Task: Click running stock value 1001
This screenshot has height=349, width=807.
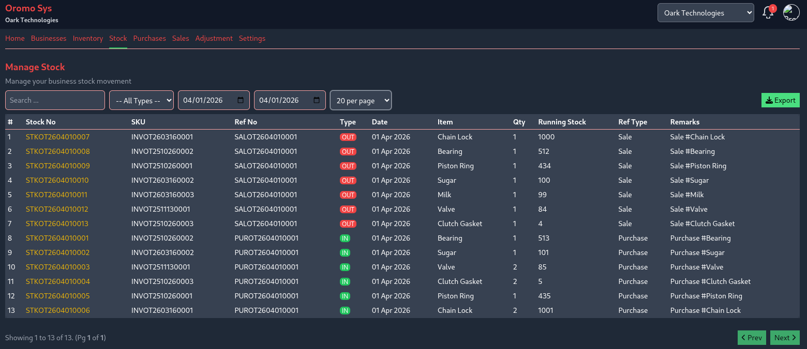Action: pyautogui.click(x=546, y=310)
